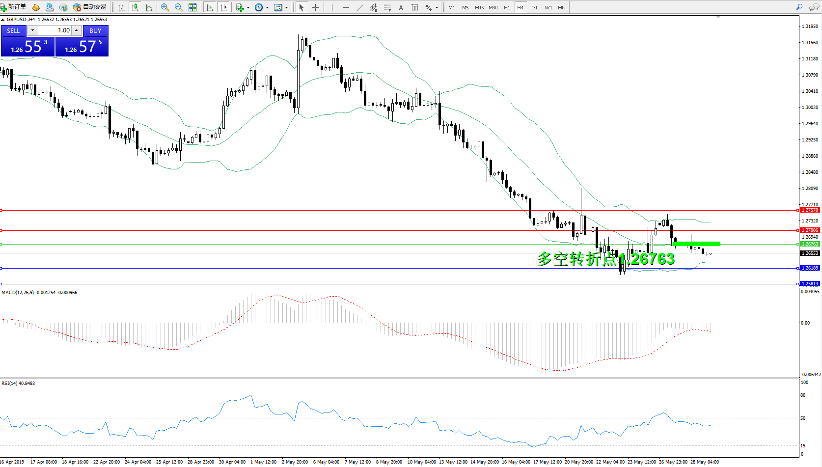Expand the Indicators list dropdown arrow
Screen dimensions: 822x467
(248, 7)
